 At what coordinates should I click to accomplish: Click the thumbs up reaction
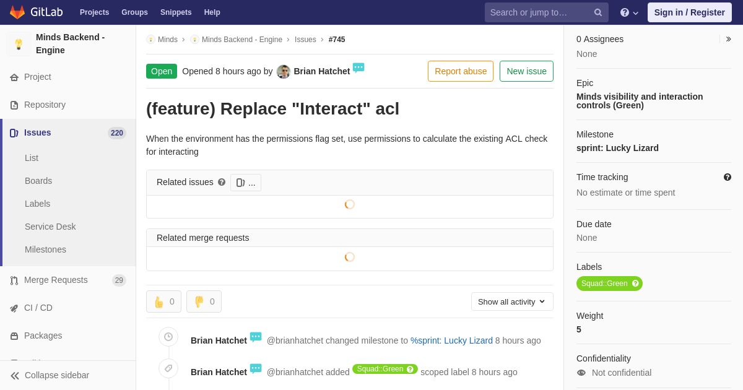coord(163,301)
